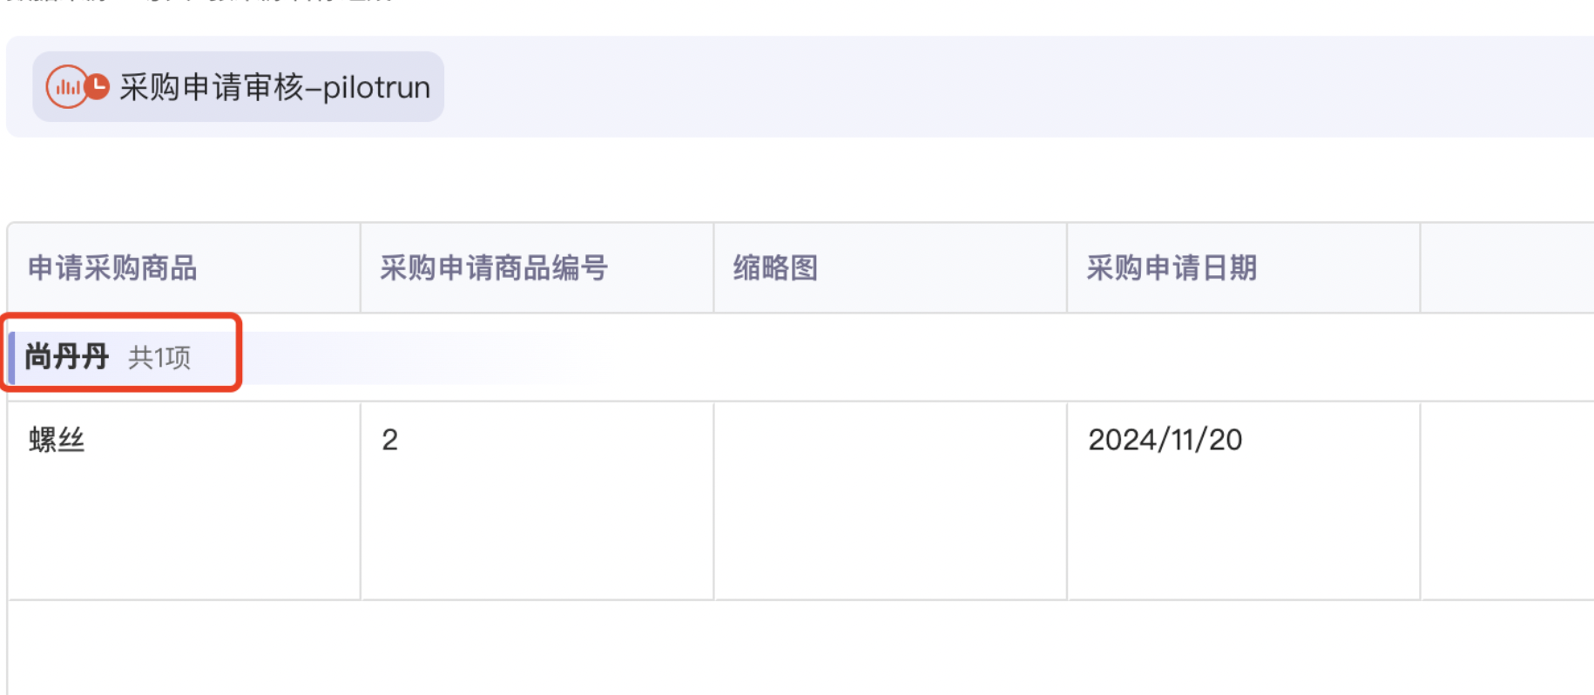
Task: Click the cut-off text line at the top
Action: pos(200,2)
